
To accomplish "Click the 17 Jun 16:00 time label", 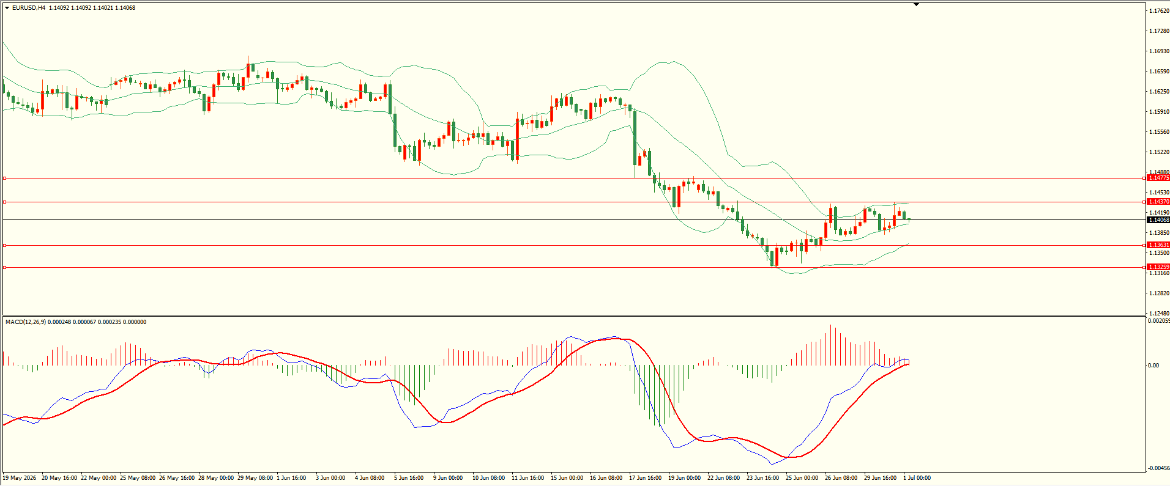I will click(645, 478).
